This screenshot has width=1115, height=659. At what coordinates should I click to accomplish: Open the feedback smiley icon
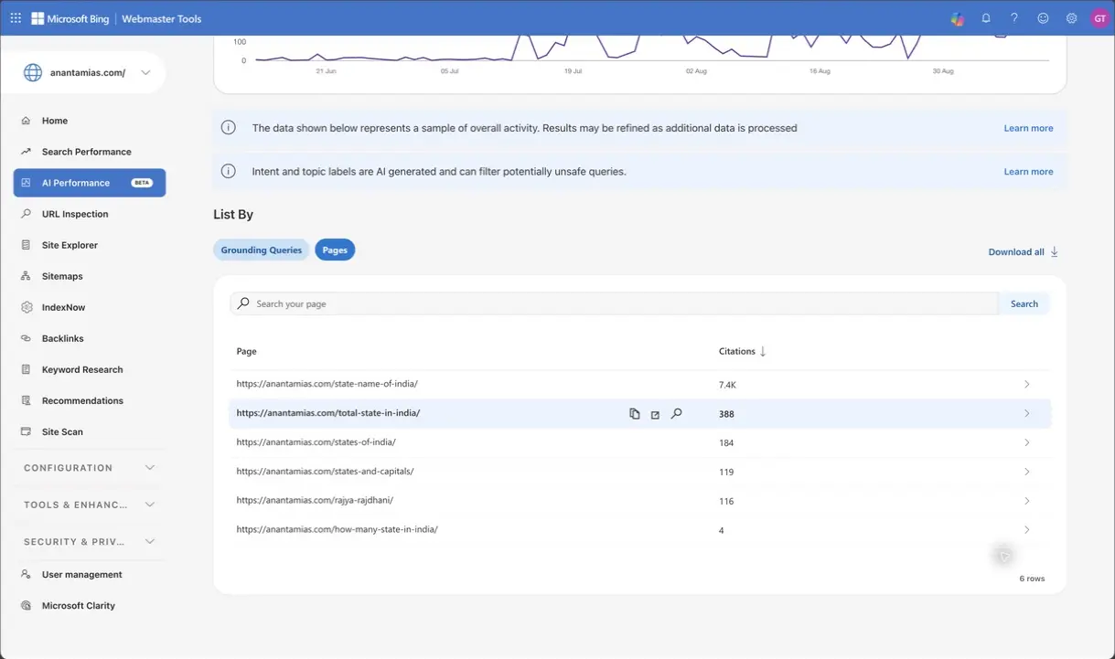(1043, 18)
